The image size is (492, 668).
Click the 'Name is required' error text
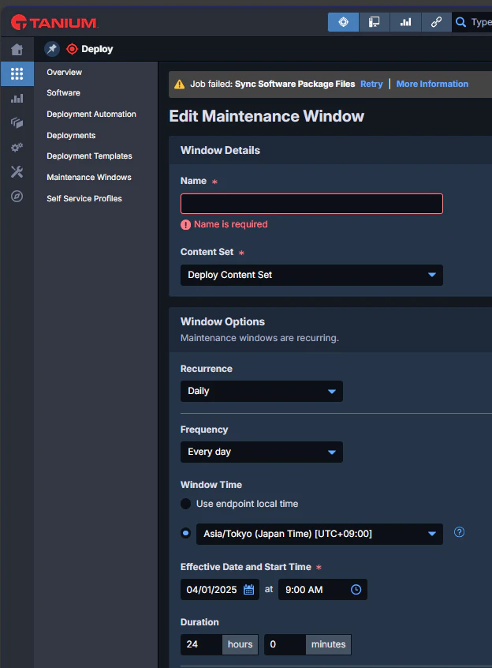click(x=231, y=224)
